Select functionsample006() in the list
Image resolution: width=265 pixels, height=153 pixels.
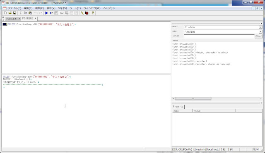coord(184,58)
